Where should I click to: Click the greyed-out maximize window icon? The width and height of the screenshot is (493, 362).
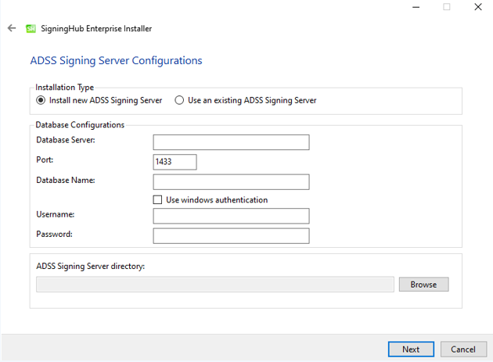[447, 7]
